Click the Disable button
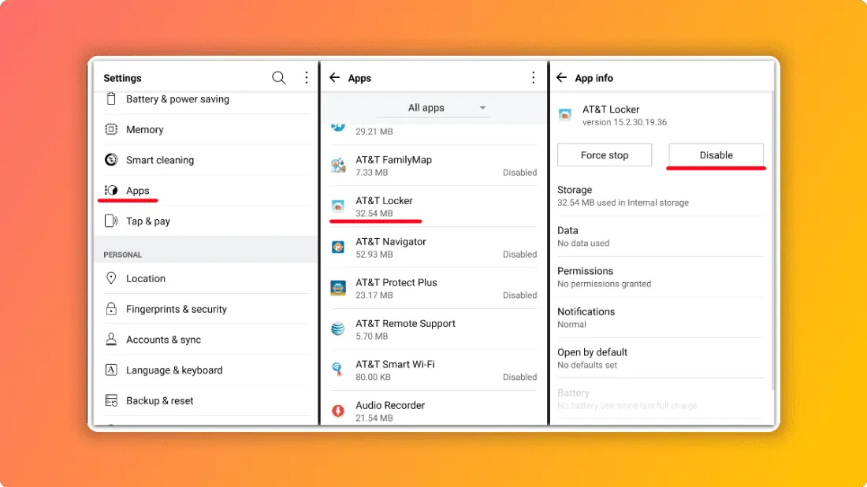This screenshot has height=487, width=867. [x=716, y=154]
